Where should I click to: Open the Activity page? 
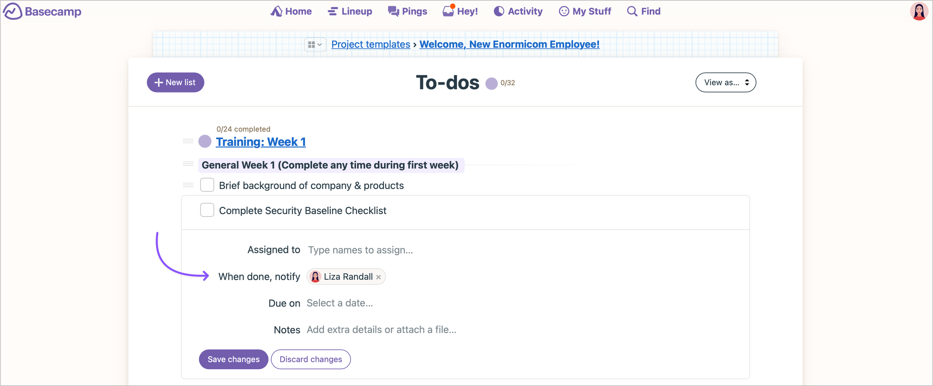[518, 11]
